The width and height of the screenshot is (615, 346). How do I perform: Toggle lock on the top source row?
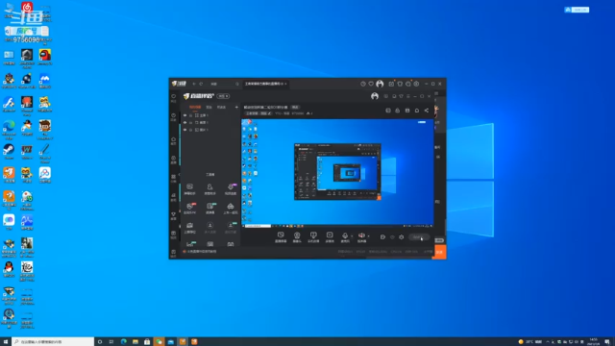click(191, 115)
